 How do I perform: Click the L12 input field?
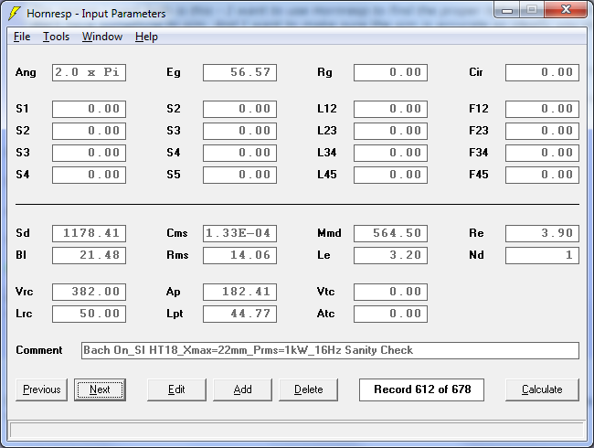390,109
